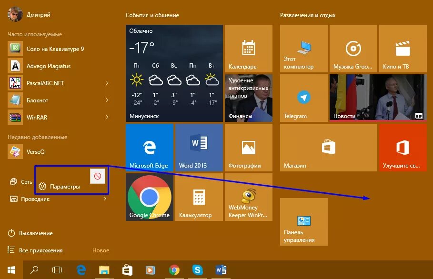The height and width of the screenshot is (279, 433).
Task: Expand PascalABC.NET jump list arrow
Action: coord(107,83)
